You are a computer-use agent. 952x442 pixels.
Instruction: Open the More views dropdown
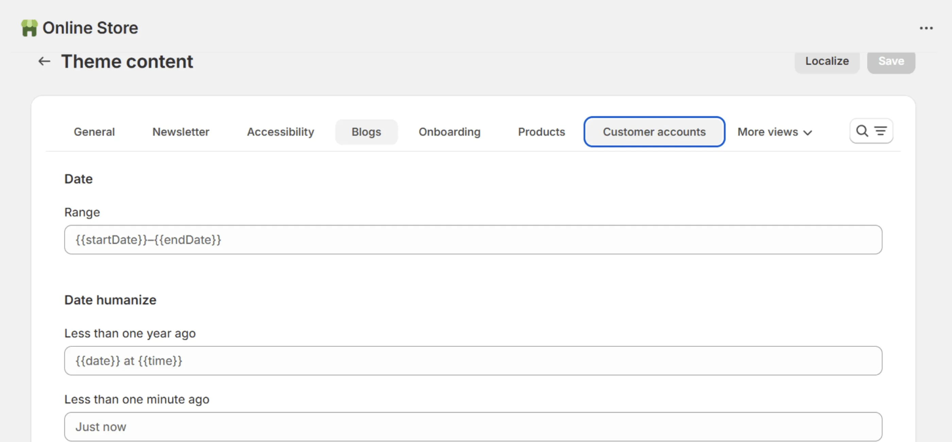767,132
